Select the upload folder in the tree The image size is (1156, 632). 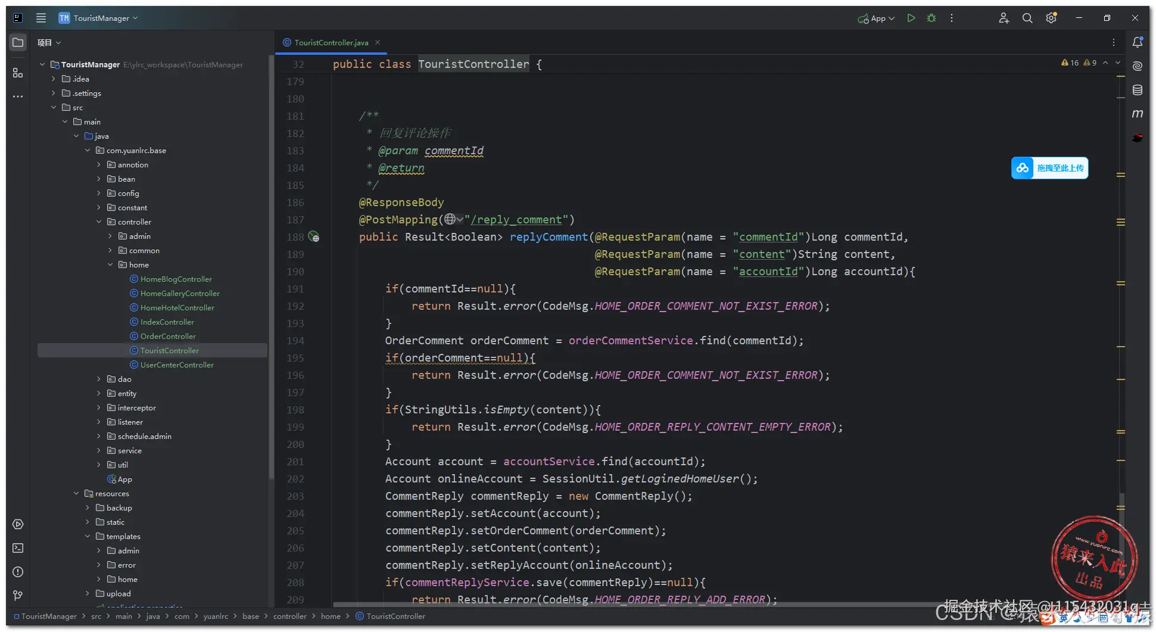(118, 593)
